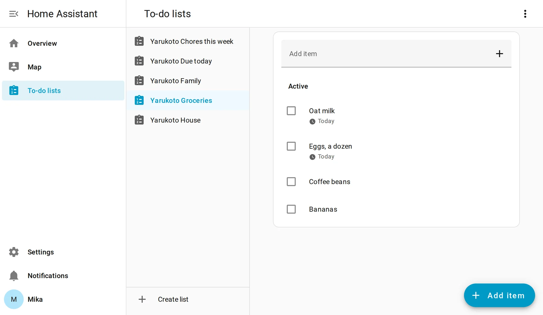Select the Yarukoto Chores this week list
The image size is (543, 315).
click(188, 41)
